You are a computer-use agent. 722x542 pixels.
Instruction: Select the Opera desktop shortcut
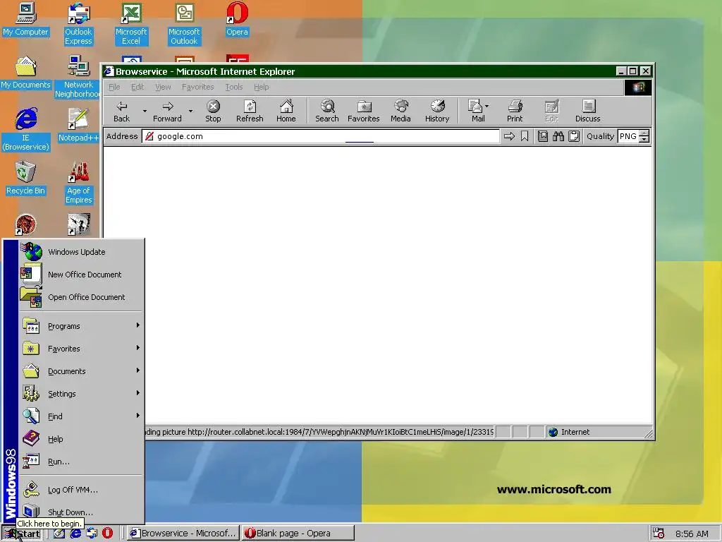[x=237, y=19]
